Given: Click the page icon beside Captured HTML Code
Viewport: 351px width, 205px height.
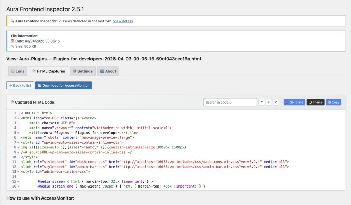Looking at the screenshot, I should [12, 102].
